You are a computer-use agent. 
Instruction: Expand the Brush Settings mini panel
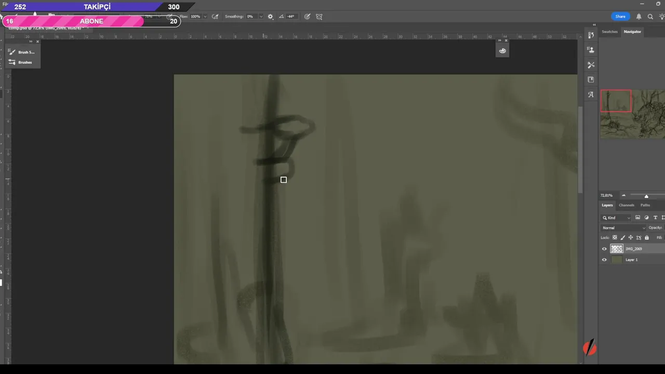31,42
